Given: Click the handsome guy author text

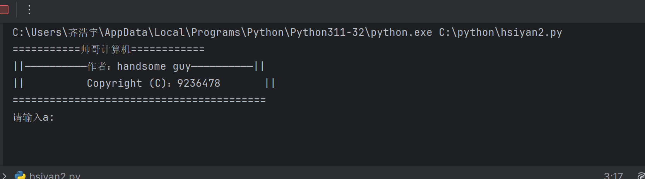Looking at the screenshot, I should coord(154,66).
